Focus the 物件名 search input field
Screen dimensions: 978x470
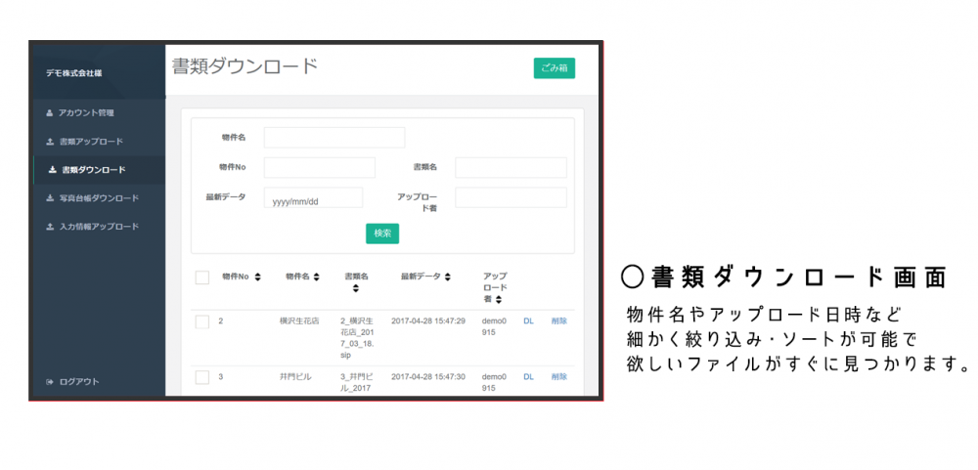coord(334,138)
